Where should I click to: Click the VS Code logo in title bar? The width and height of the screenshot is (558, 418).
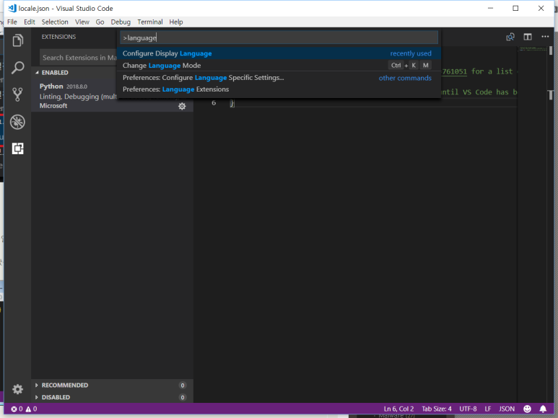point(12,8)
